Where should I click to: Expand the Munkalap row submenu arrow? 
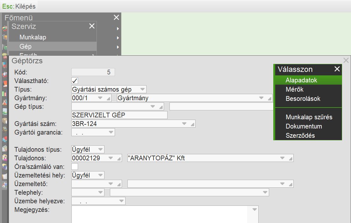click(x=118, y=38)
